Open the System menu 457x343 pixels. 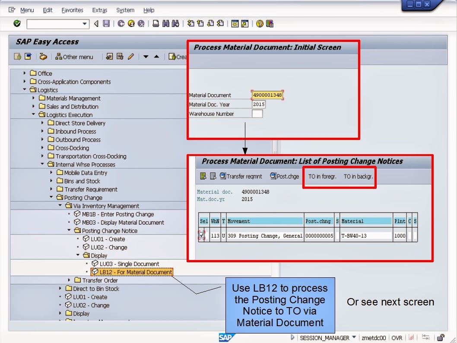[125, 10]
